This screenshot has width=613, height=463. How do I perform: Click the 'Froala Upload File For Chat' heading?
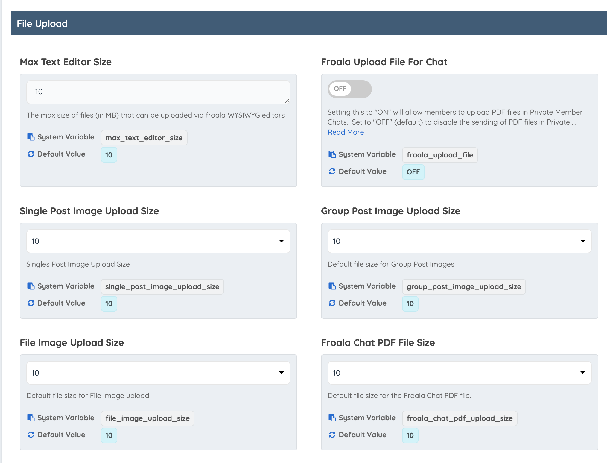pos(384,62)
